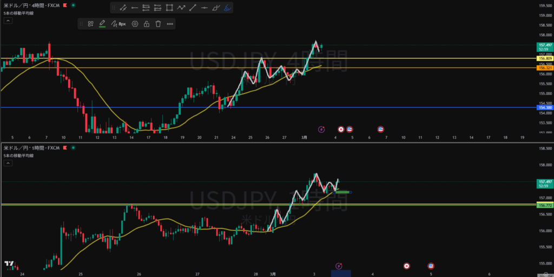Click the TradingView logo in bottom-left corner
This screenshot has height=277, width=554.
(9, 264)
